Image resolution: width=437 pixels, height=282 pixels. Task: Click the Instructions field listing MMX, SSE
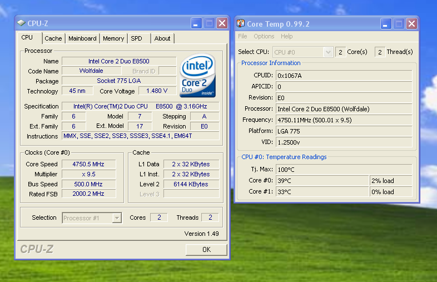(x=141, y=136)
